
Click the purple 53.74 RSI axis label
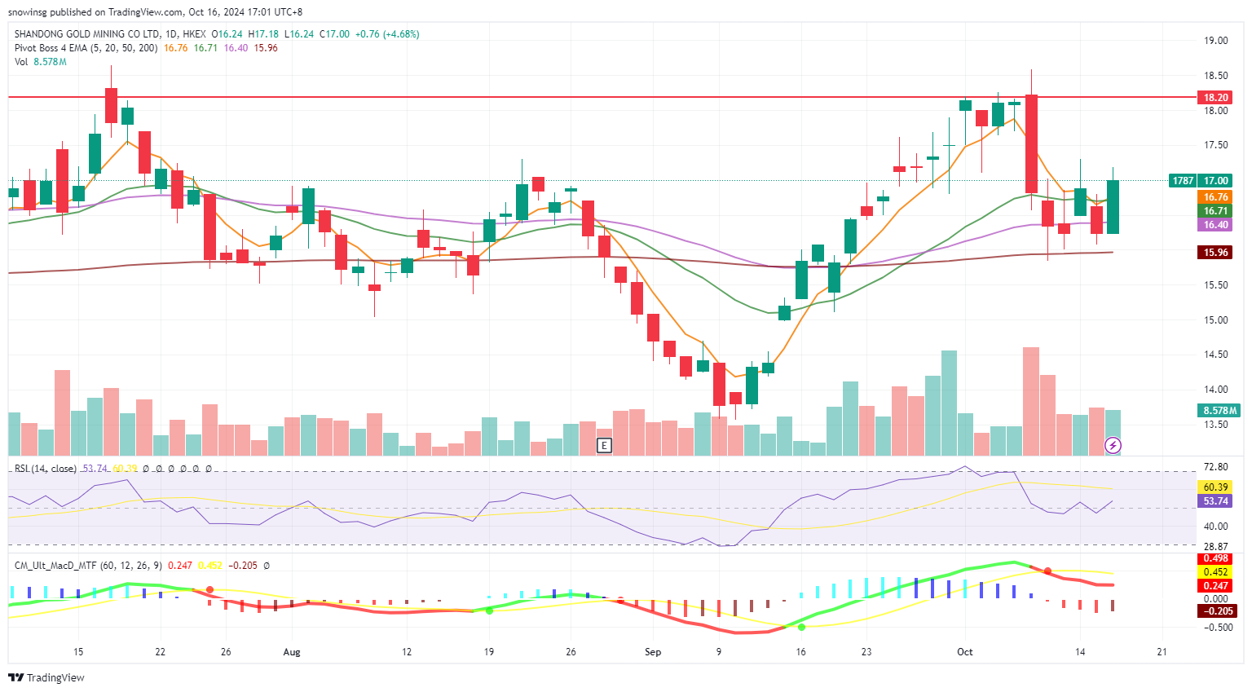click(1215, 501)
